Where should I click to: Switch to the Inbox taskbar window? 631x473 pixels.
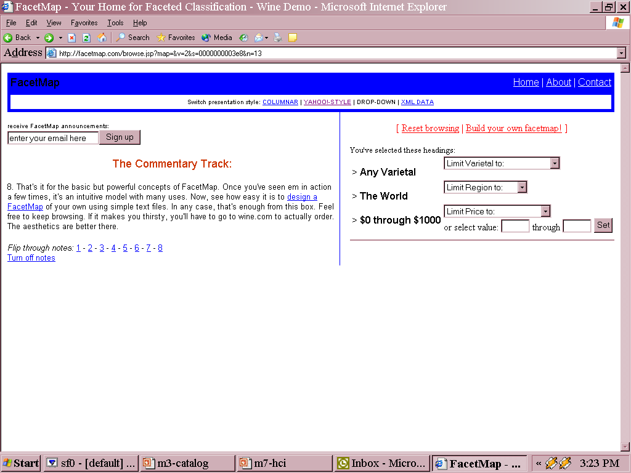[381, 463]
